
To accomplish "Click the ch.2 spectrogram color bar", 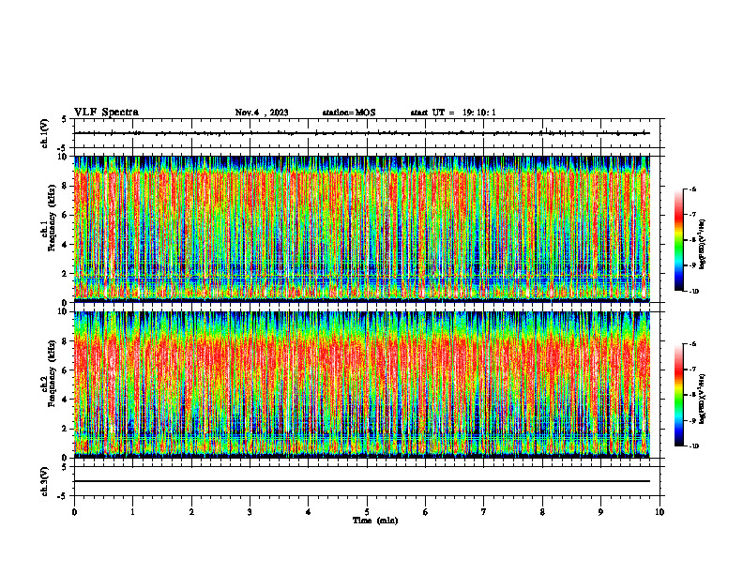I will coord(678,395).
